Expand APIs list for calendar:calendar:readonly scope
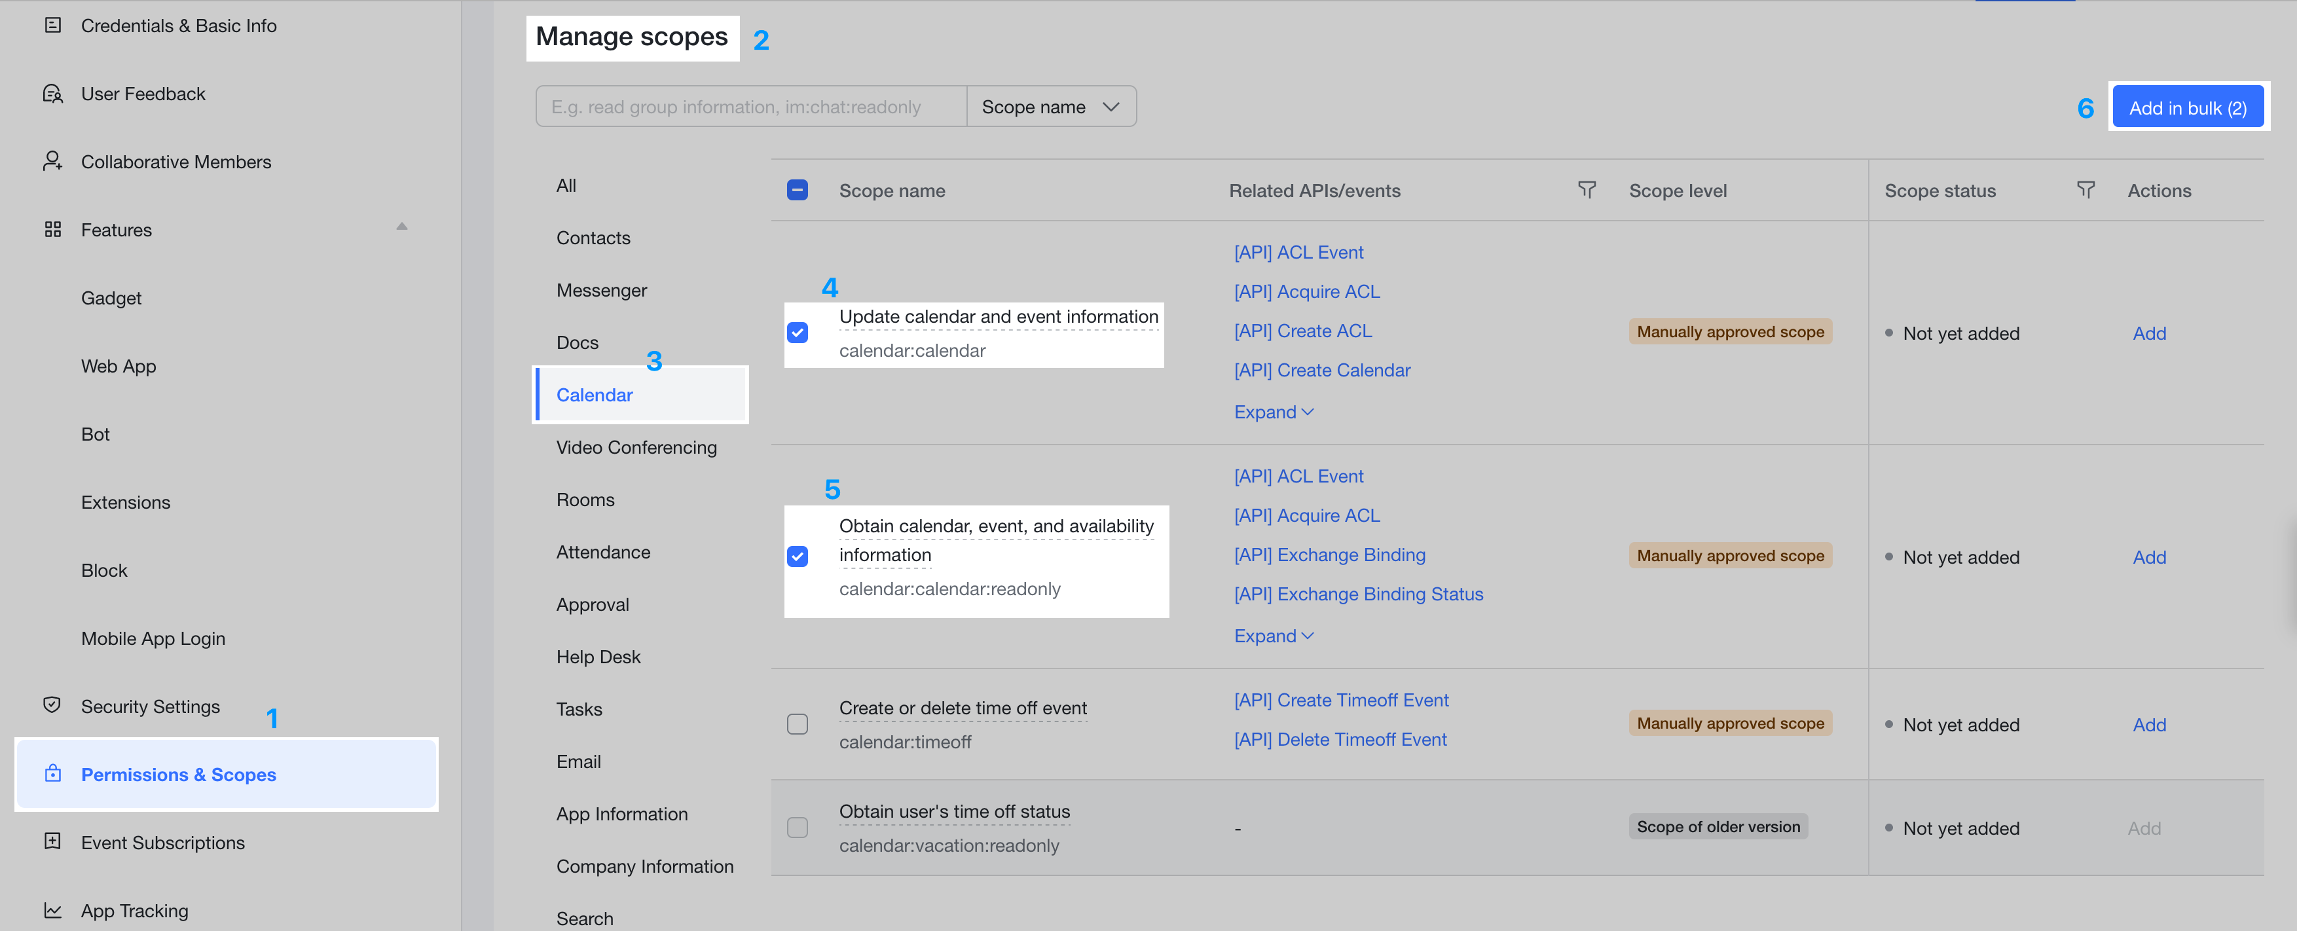2297x931 pixels. 1272,636
